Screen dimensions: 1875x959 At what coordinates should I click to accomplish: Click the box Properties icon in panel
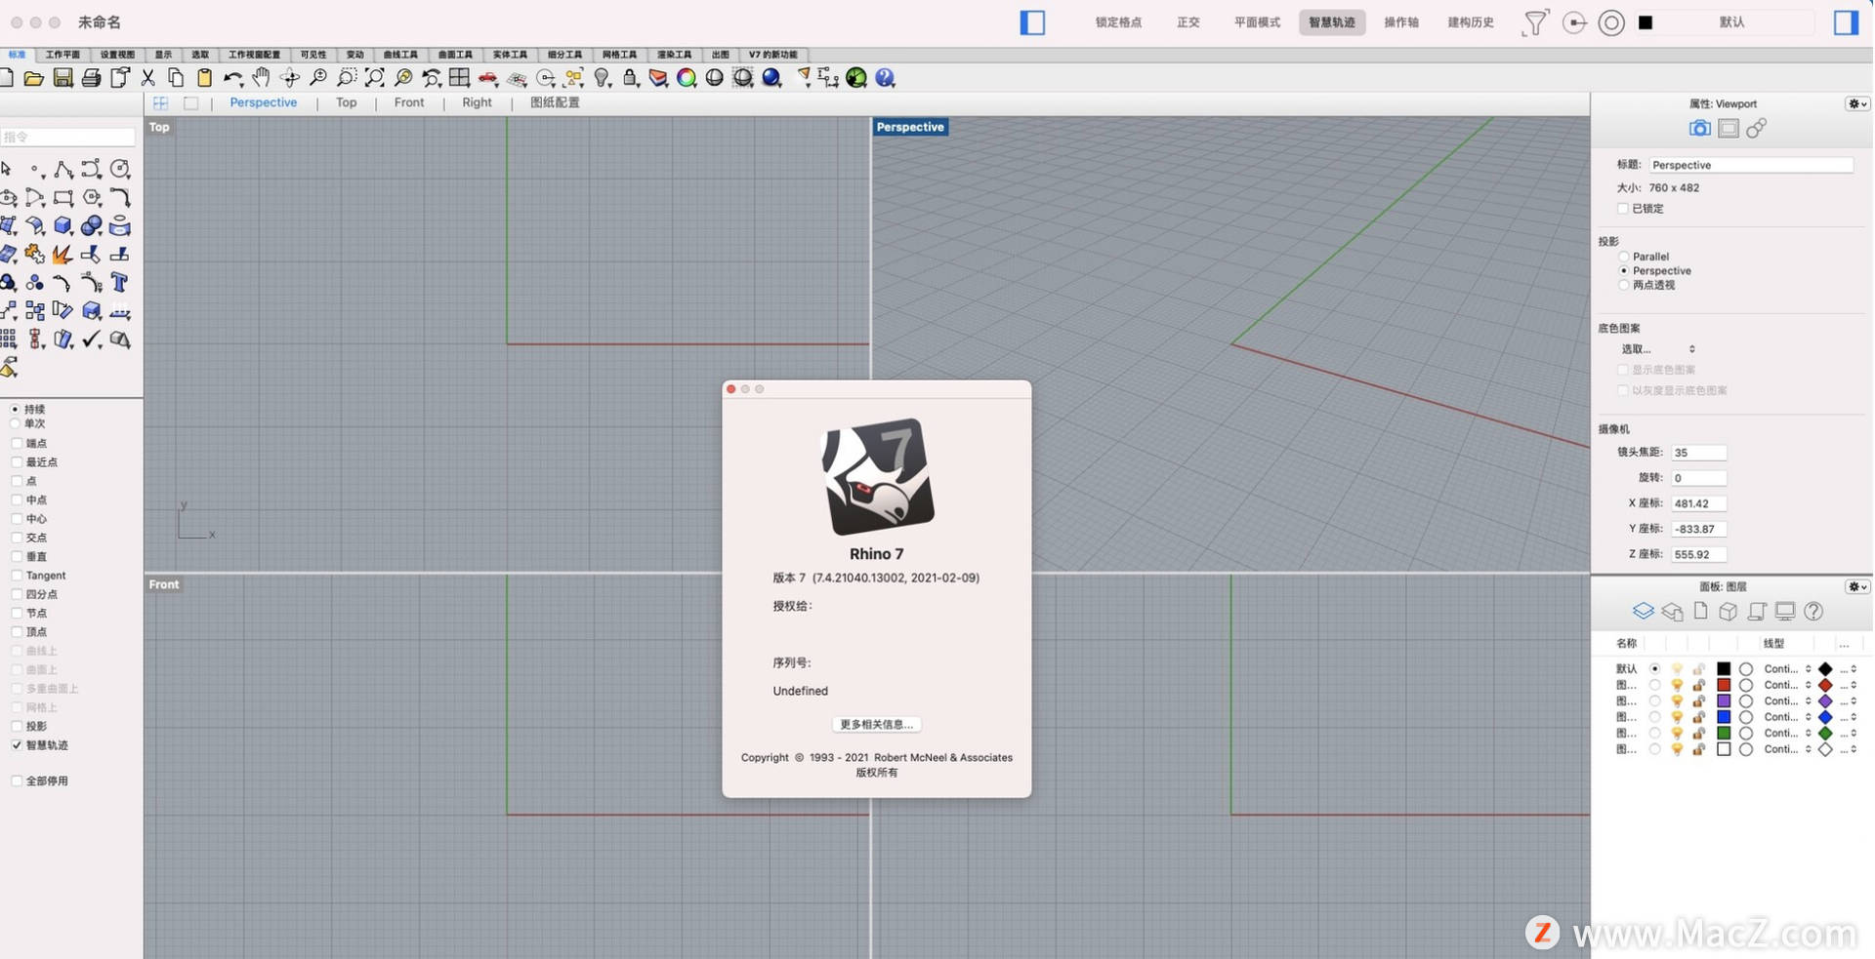click(x=1728, y=612)
